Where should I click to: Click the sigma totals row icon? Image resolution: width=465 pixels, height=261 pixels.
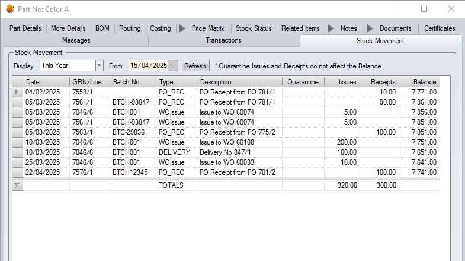(x=17, y=185)
